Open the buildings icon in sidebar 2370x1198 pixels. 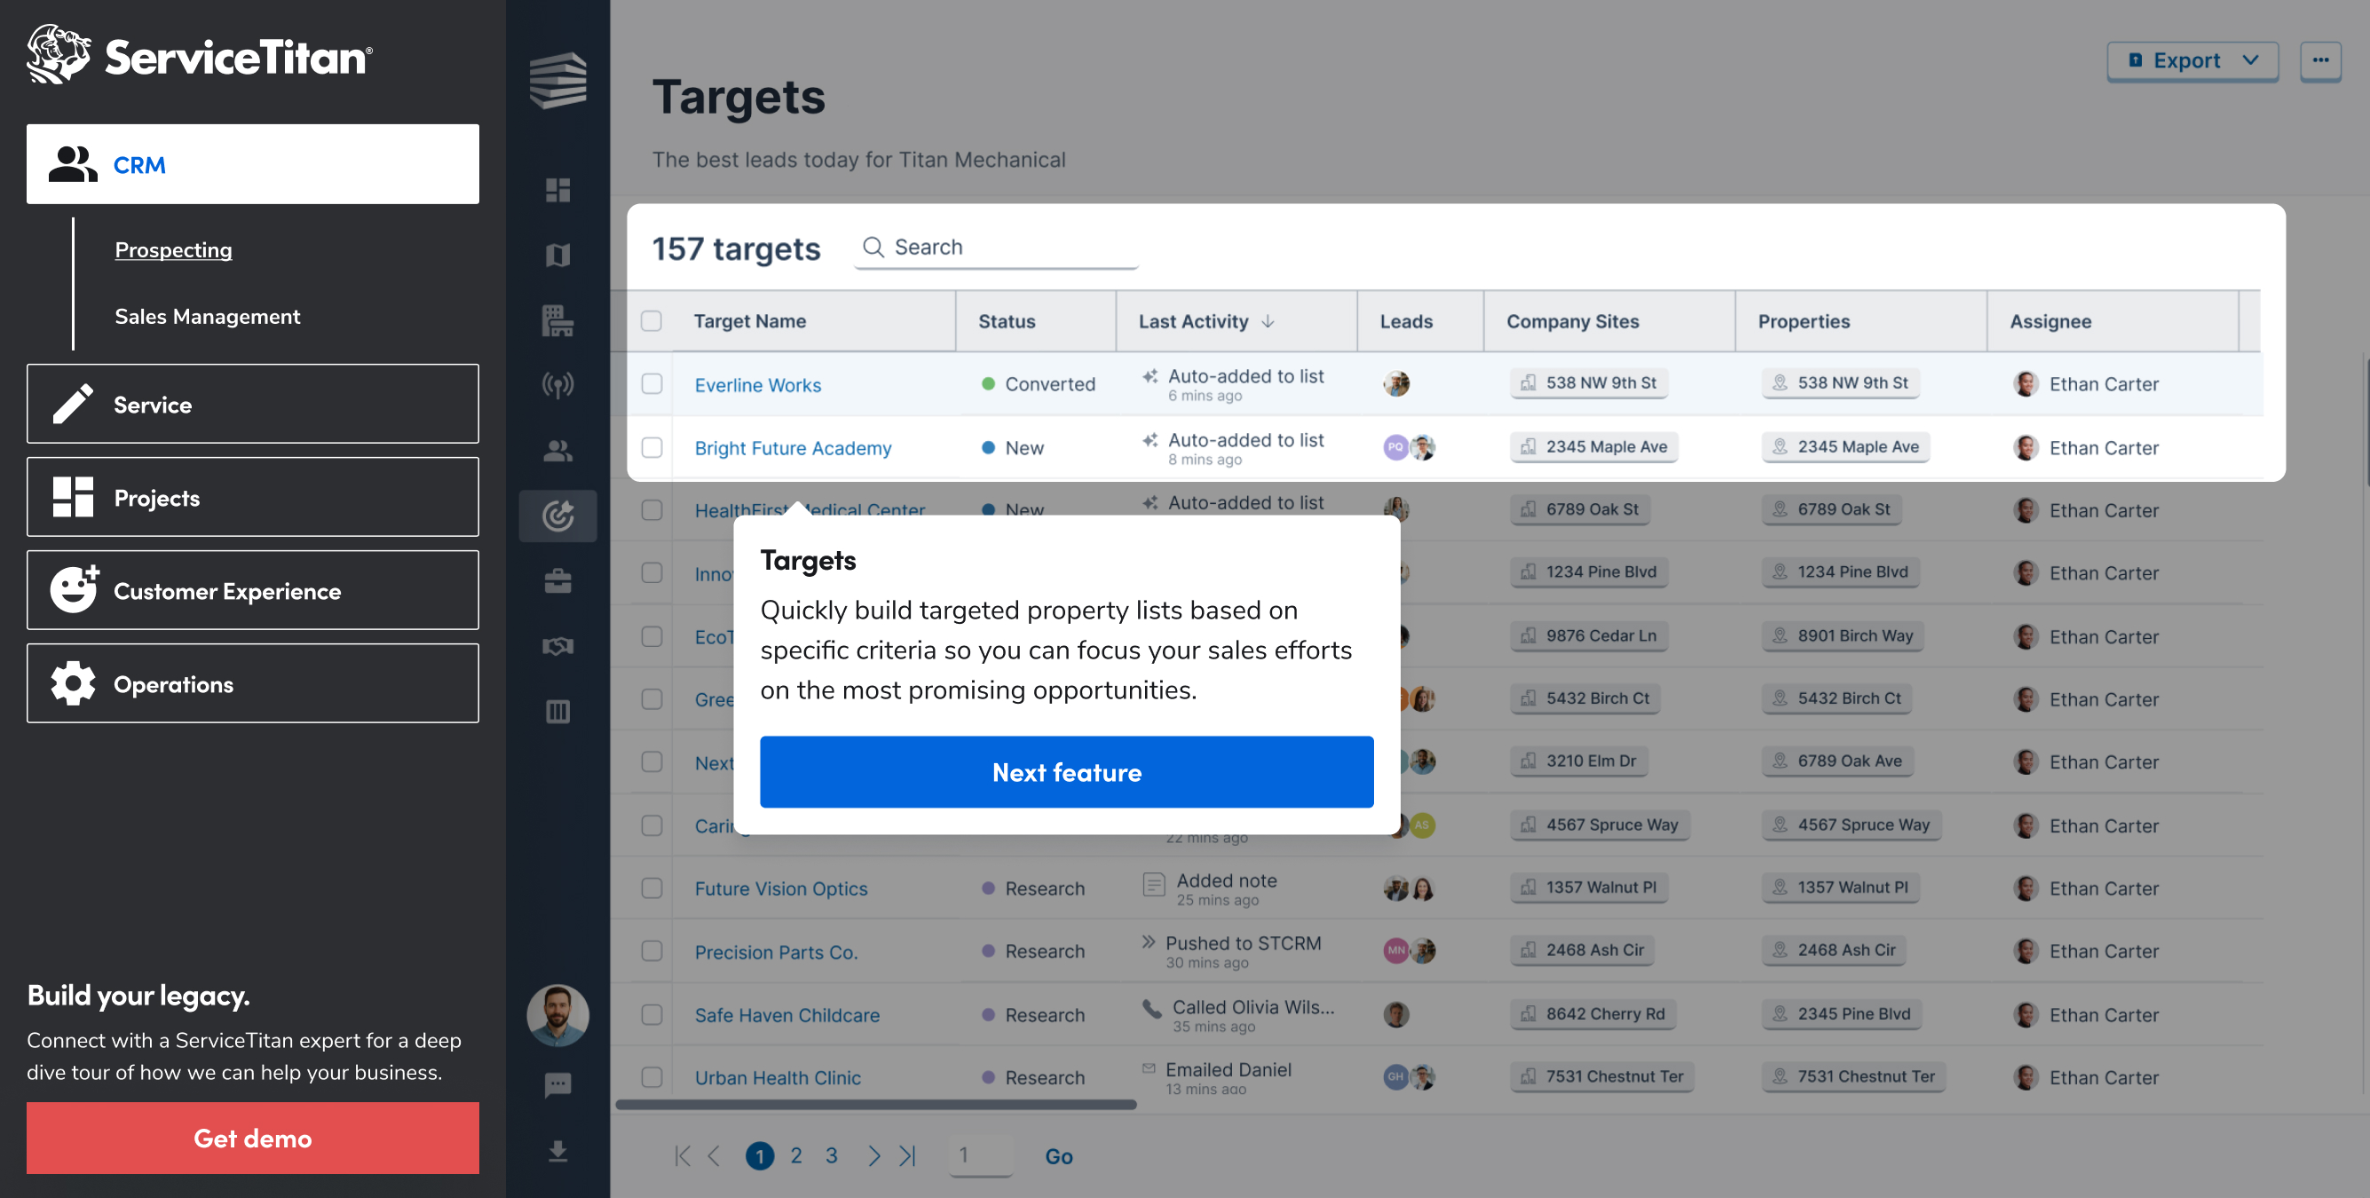(x=557, y=320)
